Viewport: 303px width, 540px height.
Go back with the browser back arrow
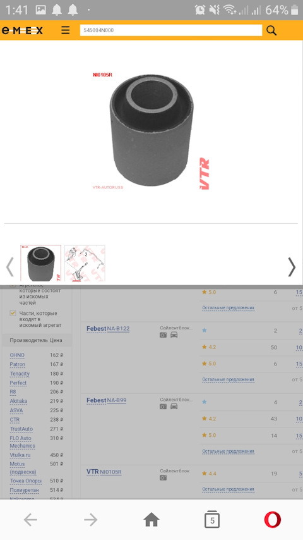coord(30,520)
